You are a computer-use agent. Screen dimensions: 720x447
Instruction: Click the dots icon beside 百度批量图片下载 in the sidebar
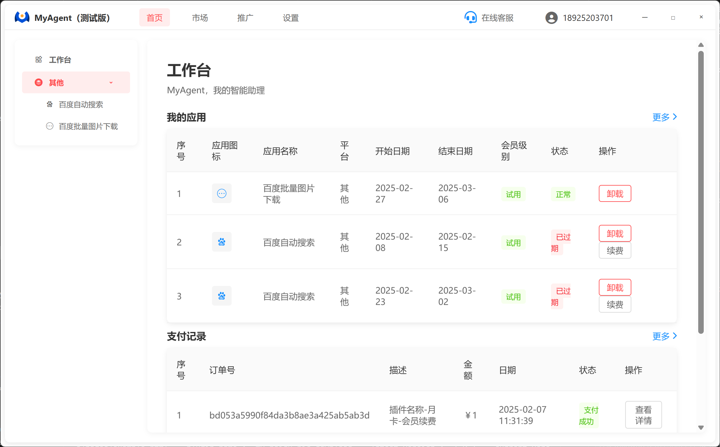point(50,126)
